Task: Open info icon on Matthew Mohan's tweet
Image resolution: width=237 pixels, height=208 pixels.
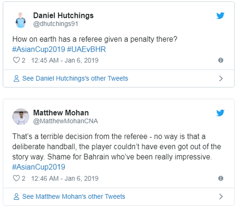Action: point(221,178)
